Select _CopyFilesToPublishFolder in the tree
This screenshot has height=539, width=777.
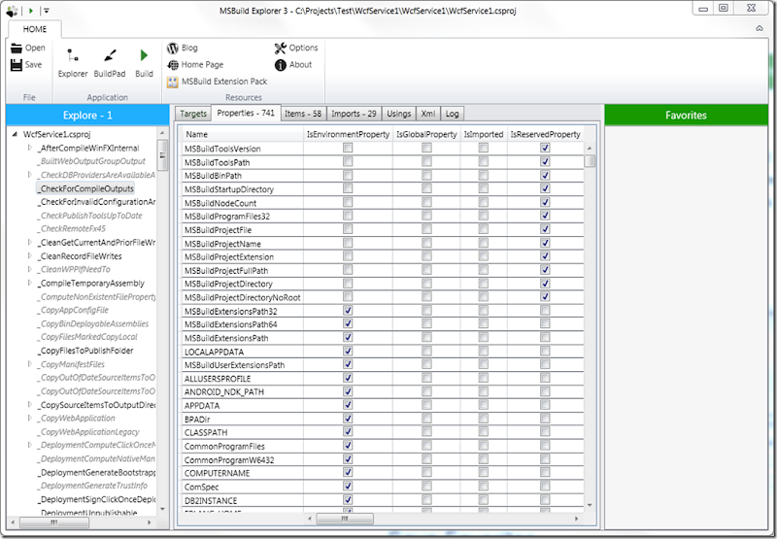pyautogui.click(x=86, y=351)
